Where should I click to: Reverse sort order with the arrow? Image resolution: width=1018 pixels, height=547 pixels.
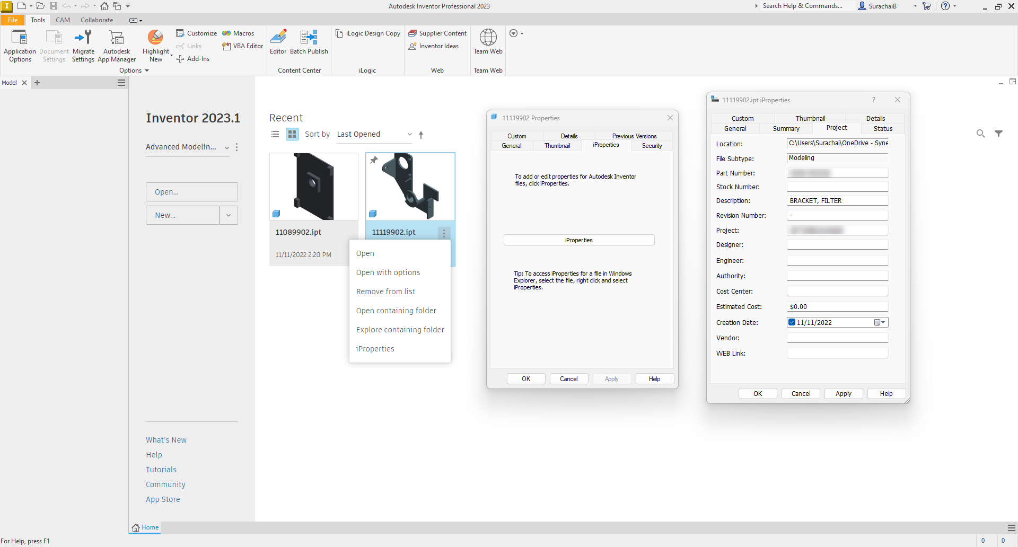tap(421, 135)
